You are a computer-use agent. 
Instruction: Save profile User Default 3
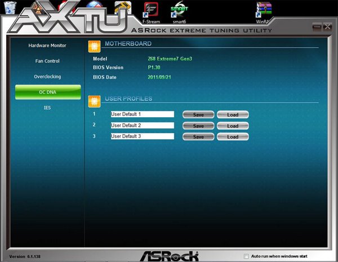(198, 137)
